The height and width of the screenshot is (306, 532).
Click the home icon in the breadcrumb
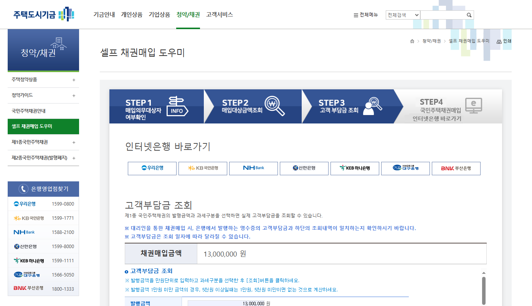[413, 40]
